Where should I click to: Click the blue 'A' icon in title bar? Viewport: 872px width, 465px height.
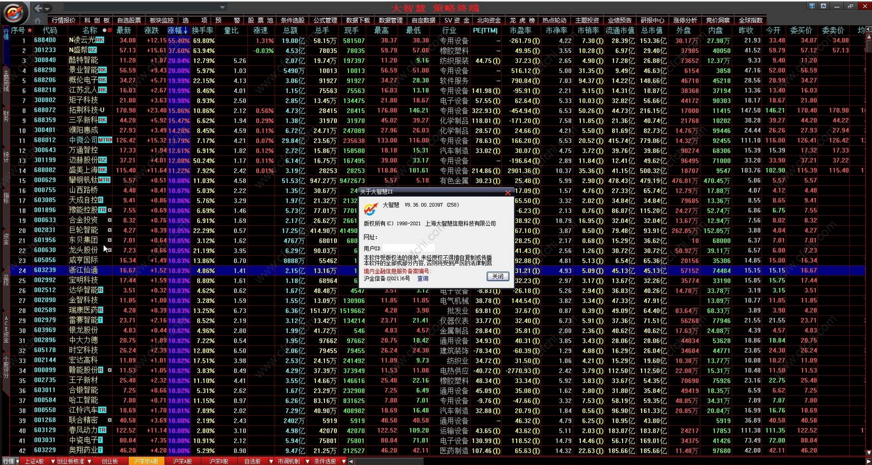click(x=823, y=6)
